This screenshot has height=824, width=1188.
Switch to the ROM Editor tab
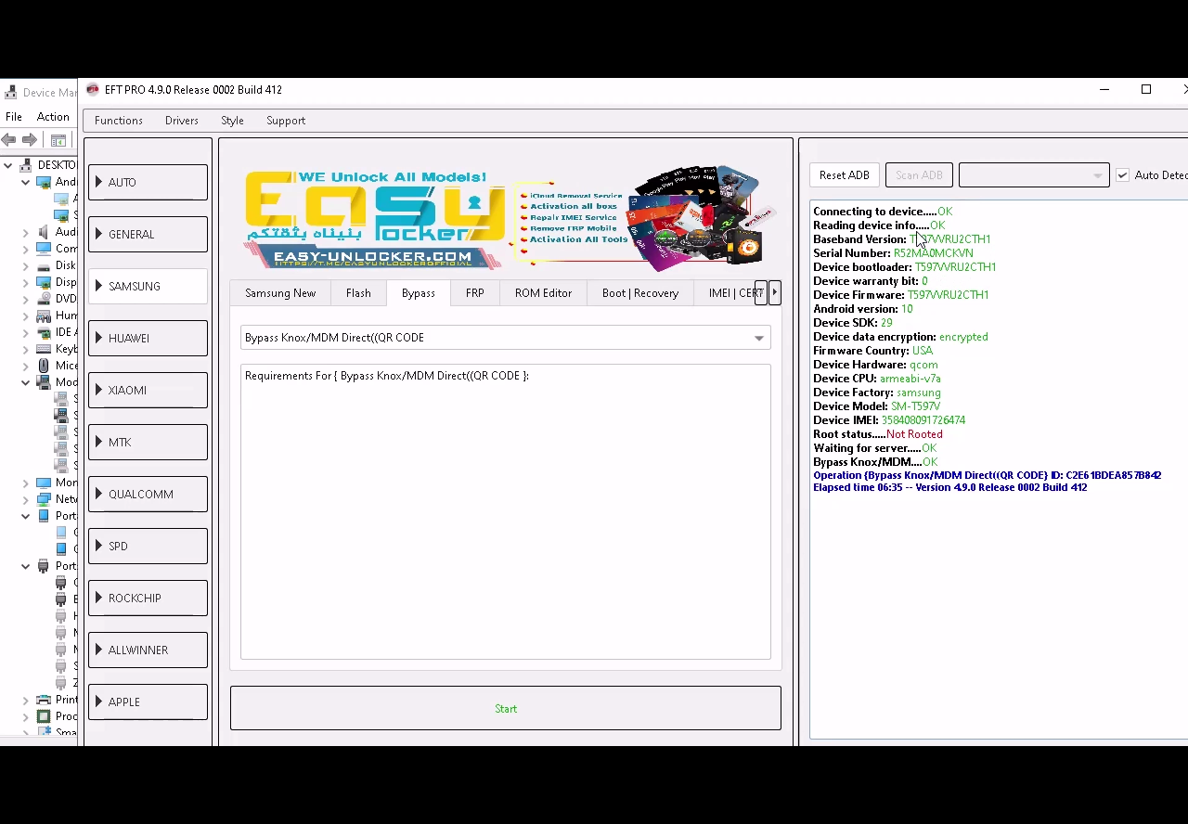[x=543, y=293]
